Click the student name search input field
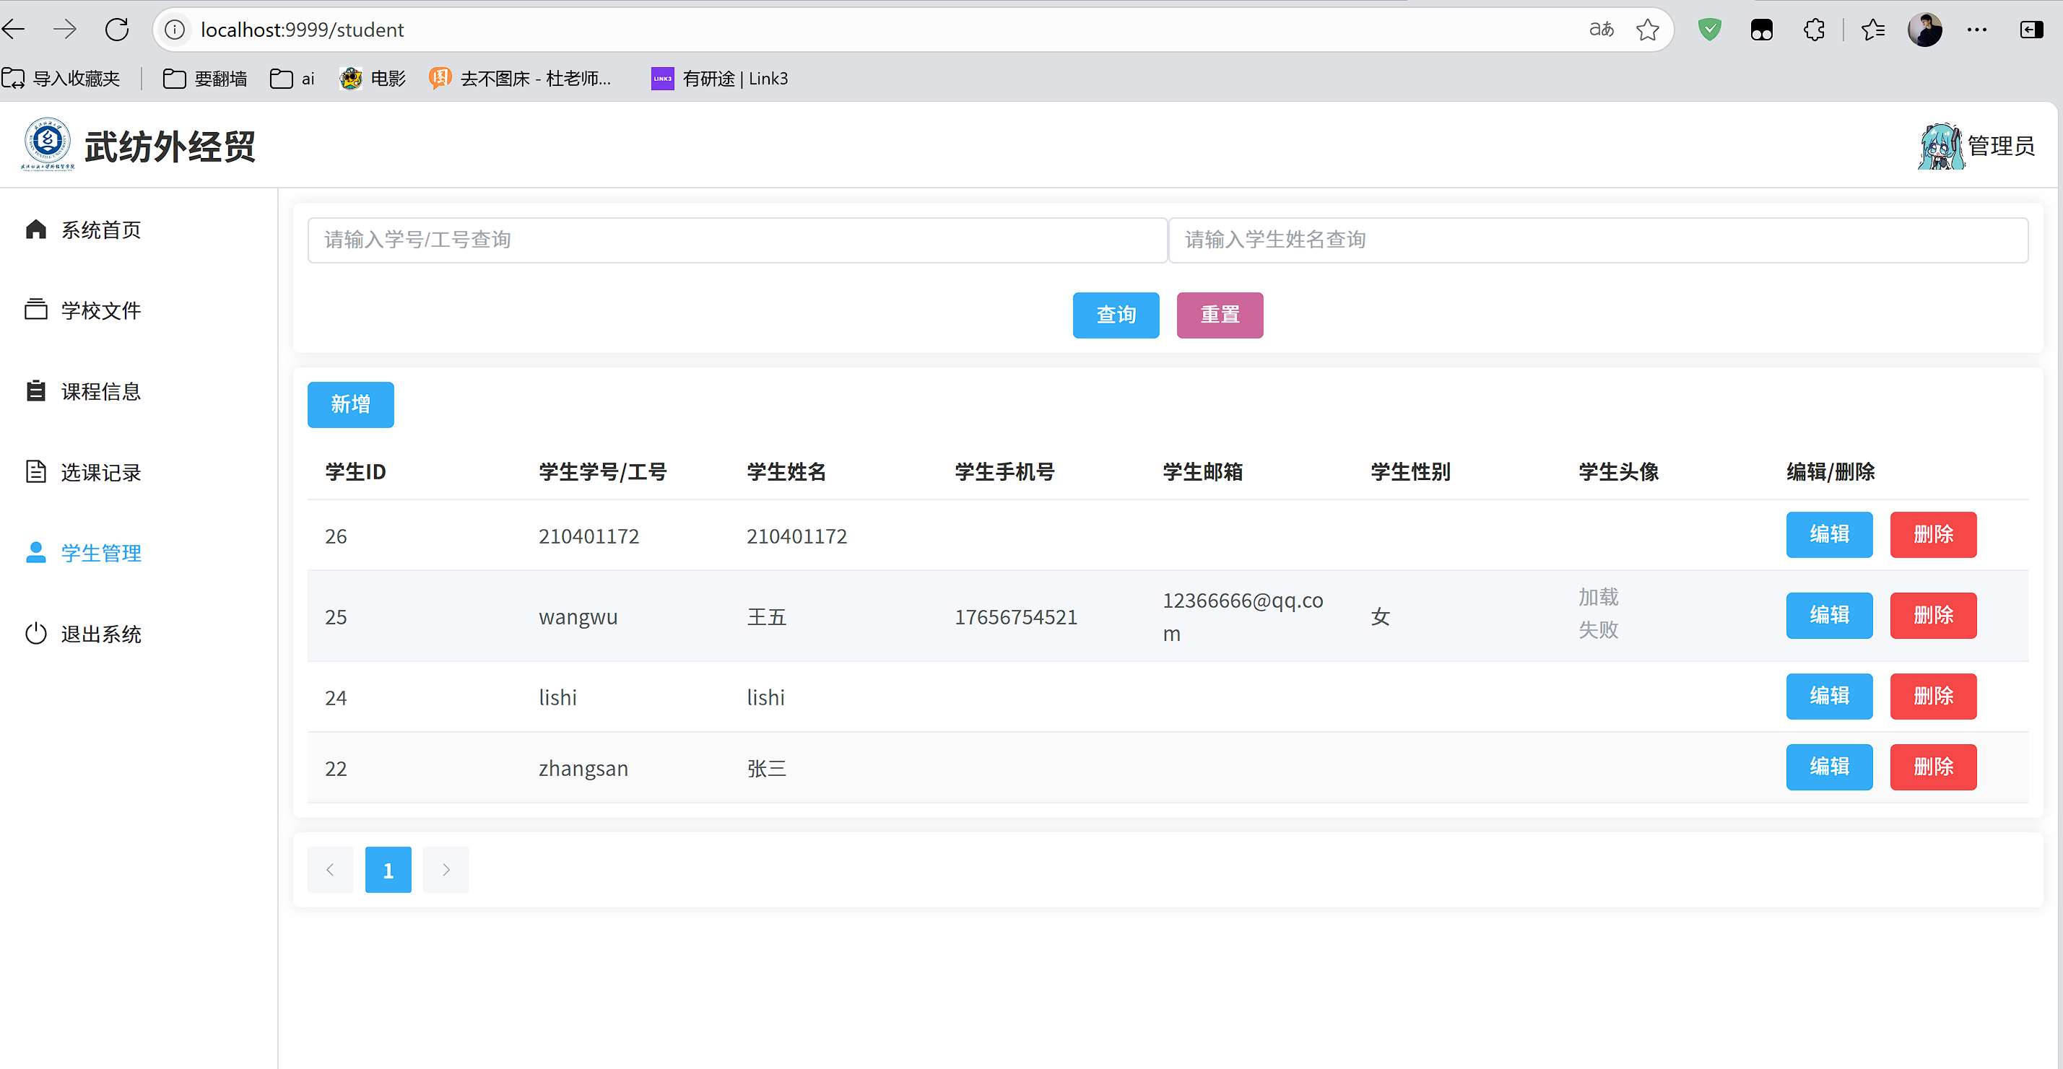 1602,240
